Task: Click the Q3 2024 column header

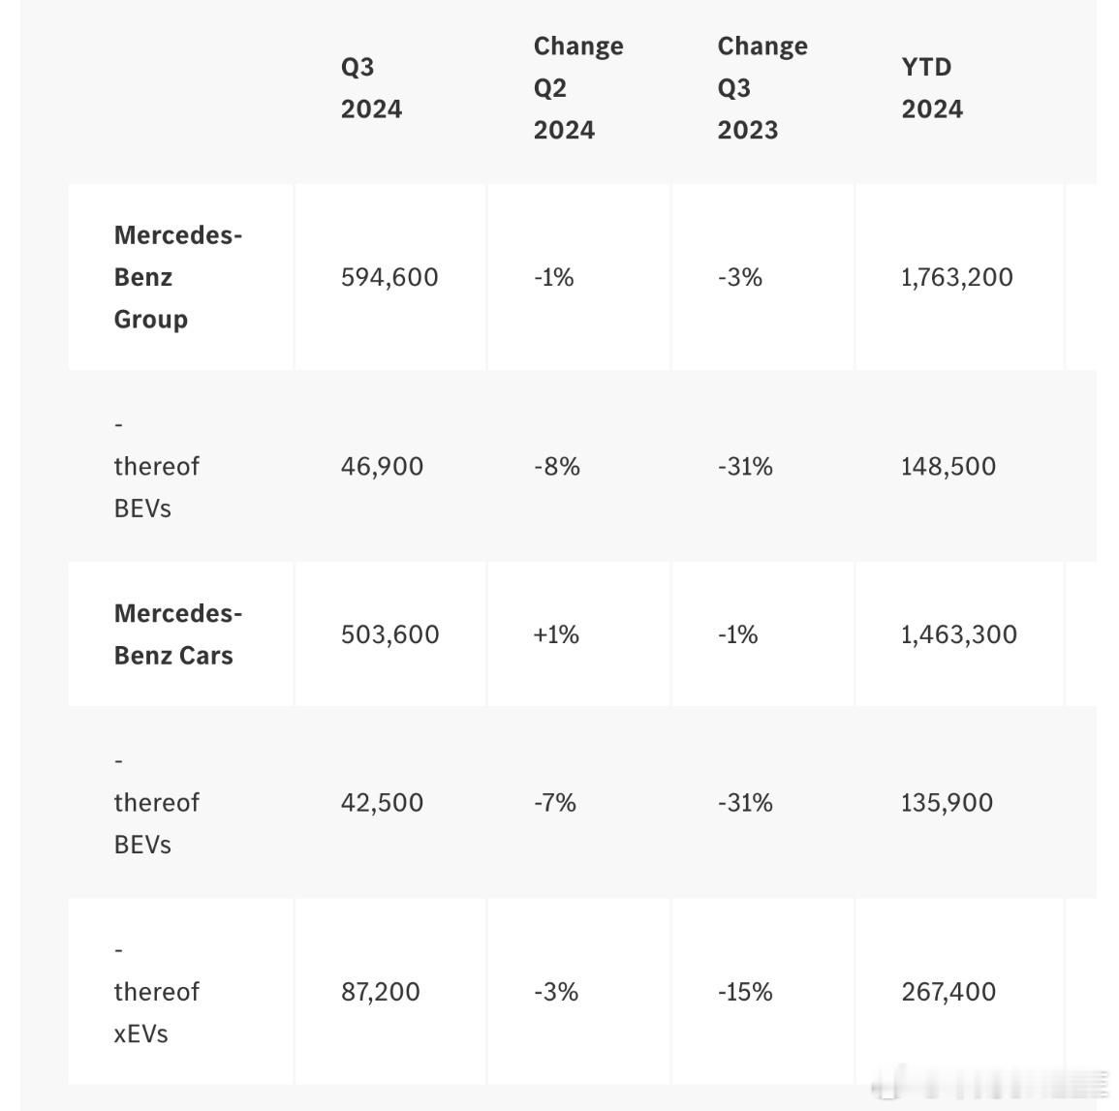Action: coord(371,88)
